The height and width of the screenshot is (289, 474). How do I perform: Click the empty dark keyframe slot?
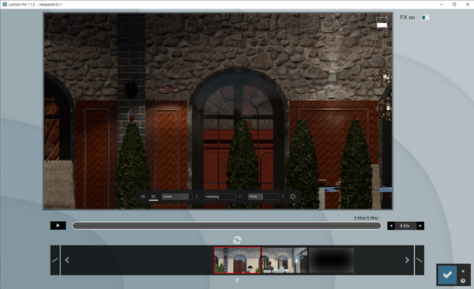(x=332, y=261)
